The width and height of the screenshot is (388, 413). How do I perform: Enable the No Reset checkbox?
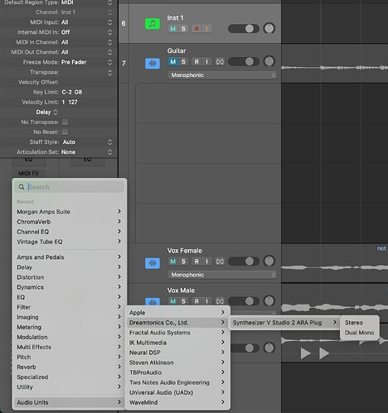[x=65, y=132]
